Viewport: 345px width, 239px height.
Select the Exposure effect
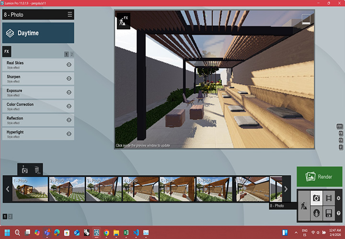tap(38, 92)
